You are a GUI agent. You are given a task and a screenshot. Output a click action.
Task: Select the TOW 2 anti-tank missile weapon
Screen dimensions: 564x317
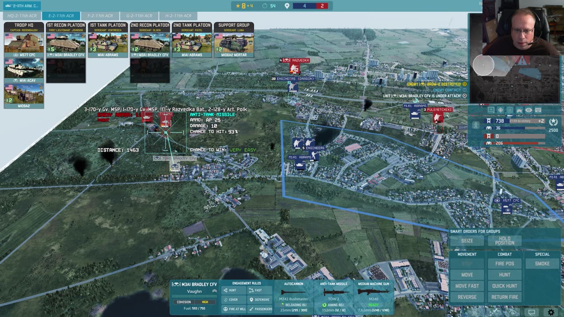pos(333,298)
